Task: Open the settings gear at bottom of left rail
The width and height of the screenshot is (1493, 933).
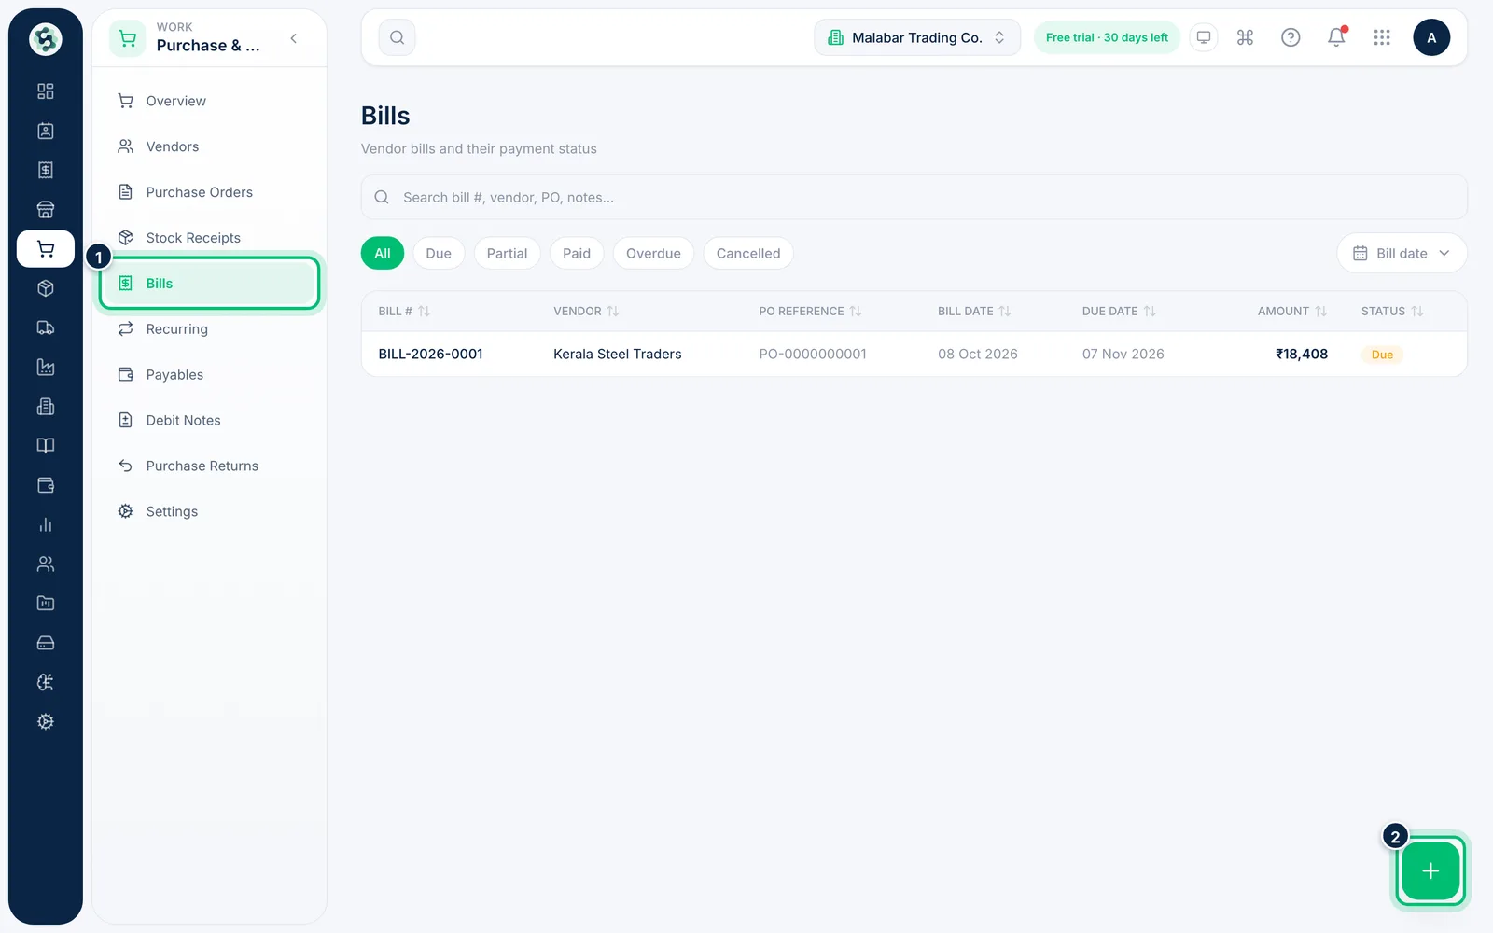Action: (45, 721)
